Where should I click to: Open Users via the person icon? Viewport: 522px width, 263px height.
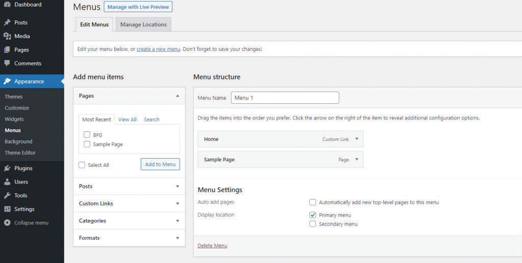[x=7, y=182]
